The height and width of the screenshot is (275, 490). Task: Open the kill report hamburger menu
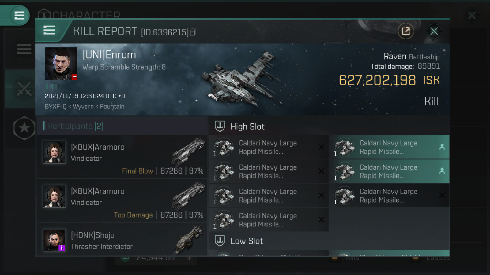coord(49,30)
